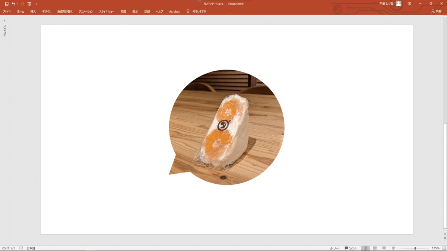The height and width of the screenshot is (251, 447).
Task: Click the user account avatar
Action: click(x=399, y=4)
